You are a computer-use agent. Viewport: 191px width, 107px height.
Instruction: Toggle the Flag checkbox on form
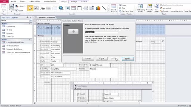[163, 41]
